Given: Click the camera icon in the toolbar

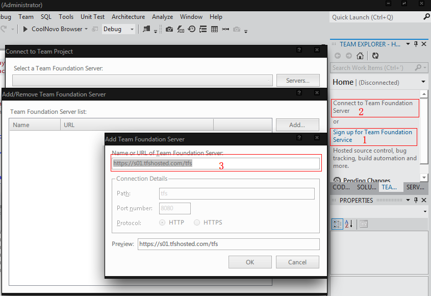Looking at the screenshot, I should (169, 29).
